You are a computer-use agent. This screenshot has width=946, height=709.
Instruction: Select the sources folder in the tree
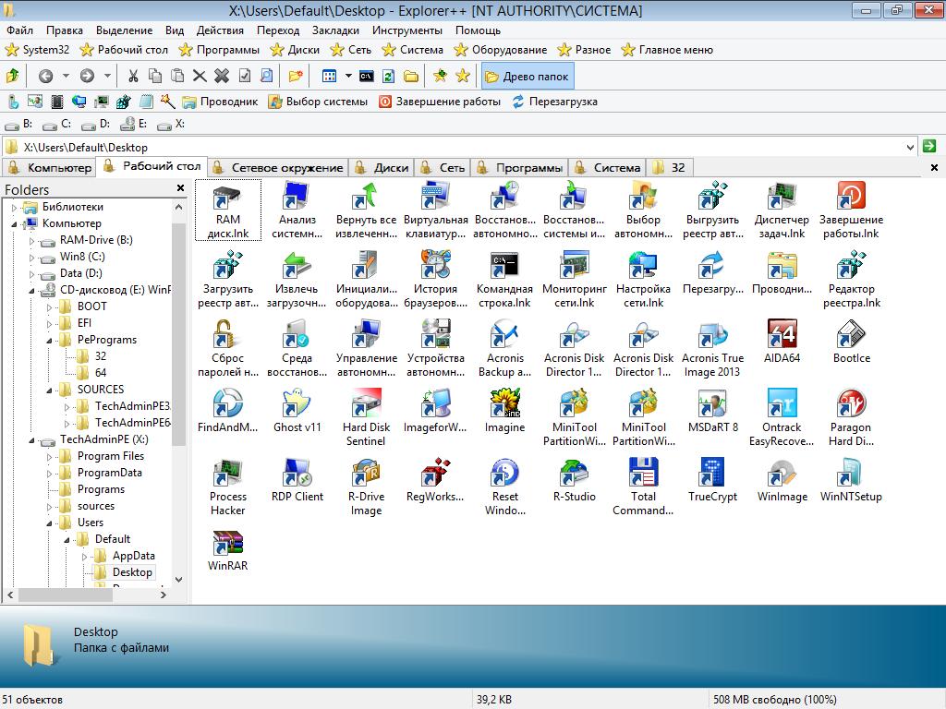(x=96, y=506)
